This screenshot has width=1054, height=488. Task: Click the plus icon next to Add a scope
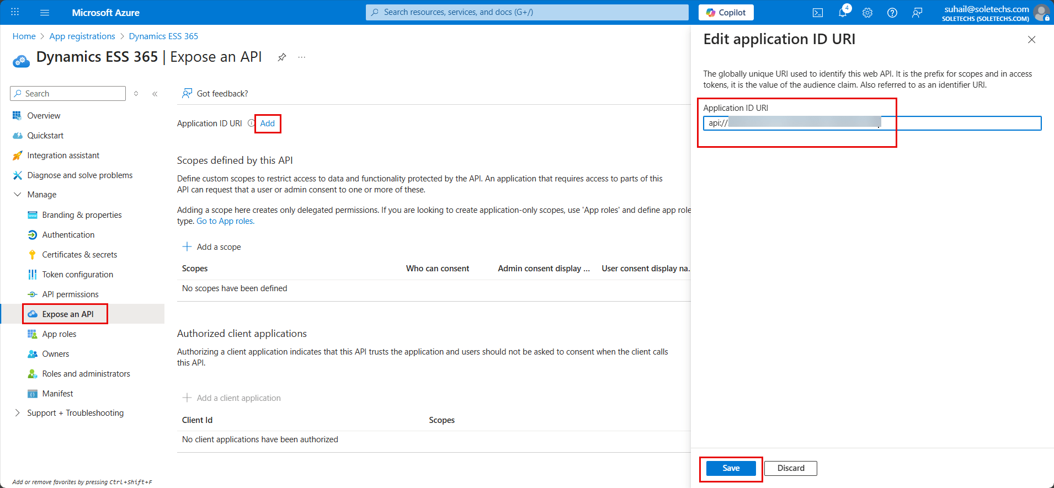187,246
